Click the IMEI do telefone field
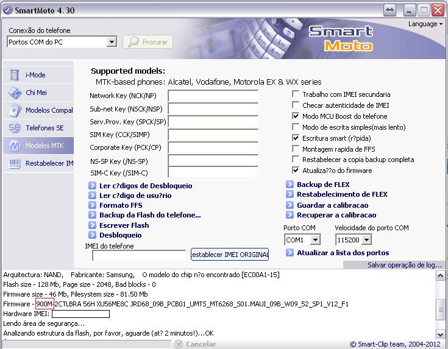This screenshot has width=448, height=349. [139, 255]
